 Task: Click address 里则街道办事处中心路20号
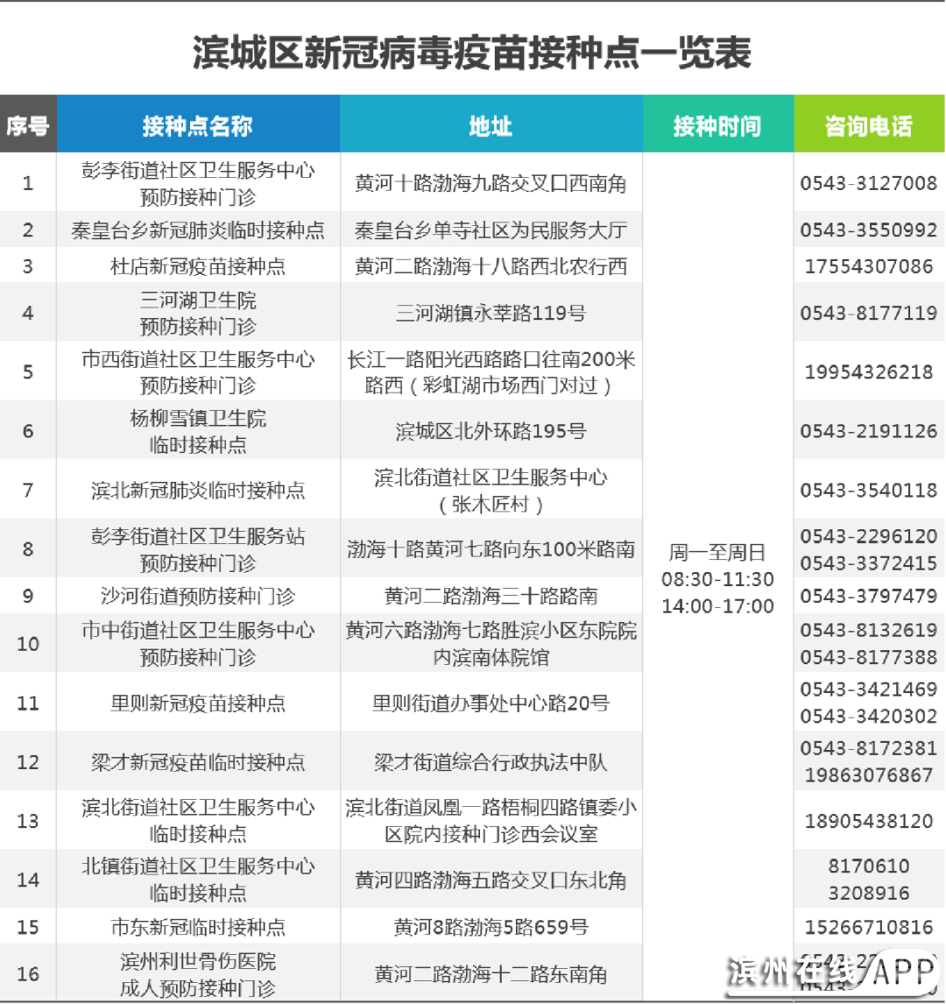click(x=491, y=703)
